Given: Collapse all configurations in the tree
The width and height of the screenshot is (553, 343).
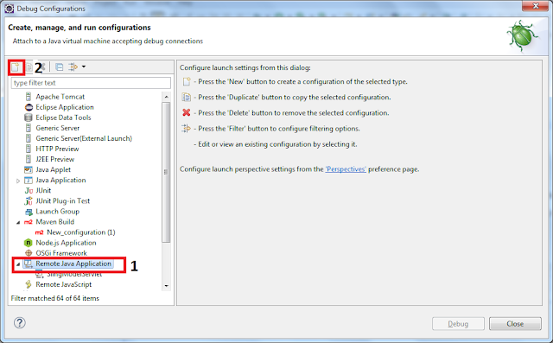Looking at the screenshot, I should pos(60,67).
